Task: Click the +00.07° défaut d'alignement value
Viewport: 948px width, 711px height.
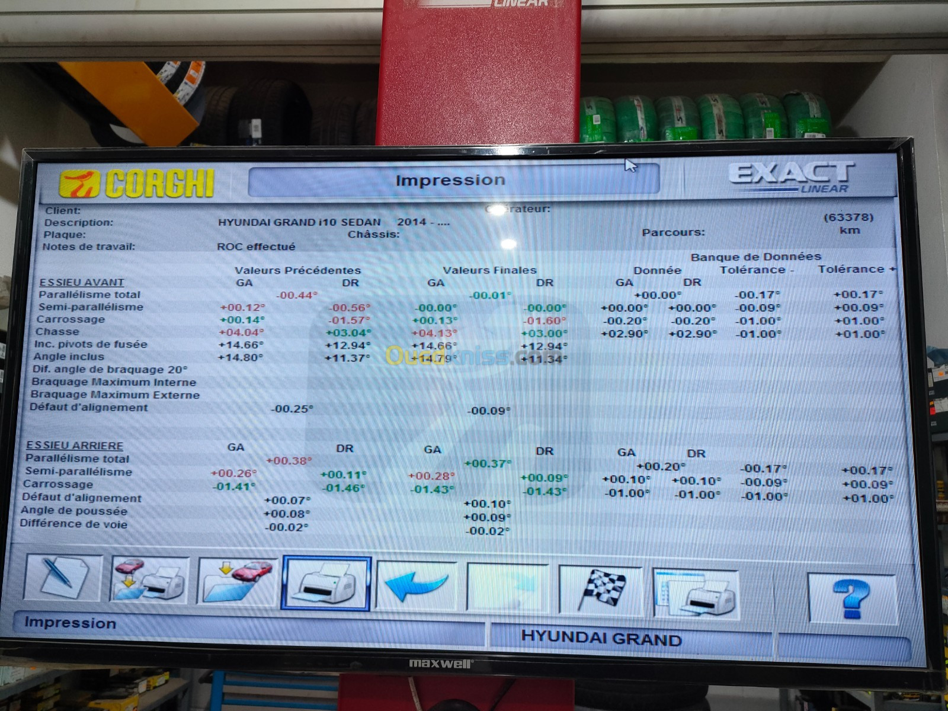Action: coord(287,501)
